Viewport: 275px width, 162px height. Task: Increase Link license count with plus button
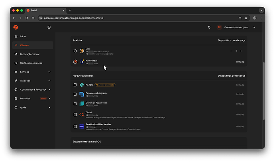click(241, 51)
